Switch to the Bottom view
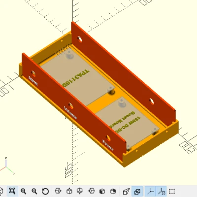 80,191
